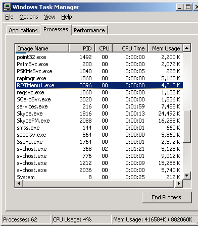Select the services.exe process

(x=99, y=106)
